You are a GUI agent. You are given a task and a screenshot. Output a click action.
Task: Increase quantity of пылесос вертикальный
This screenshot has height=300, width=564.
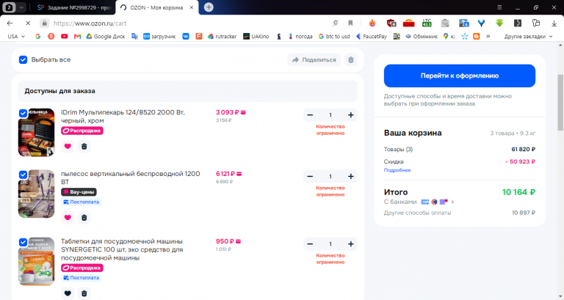[351, 177]
